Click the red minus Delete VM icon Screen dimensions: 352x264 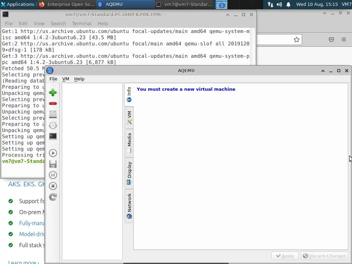click(53, 103)
